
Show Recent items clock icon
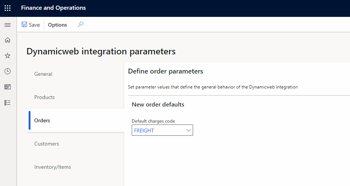coord(8,71)
